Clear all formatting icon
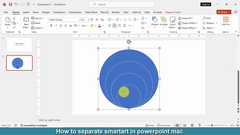 coord(102,19)
